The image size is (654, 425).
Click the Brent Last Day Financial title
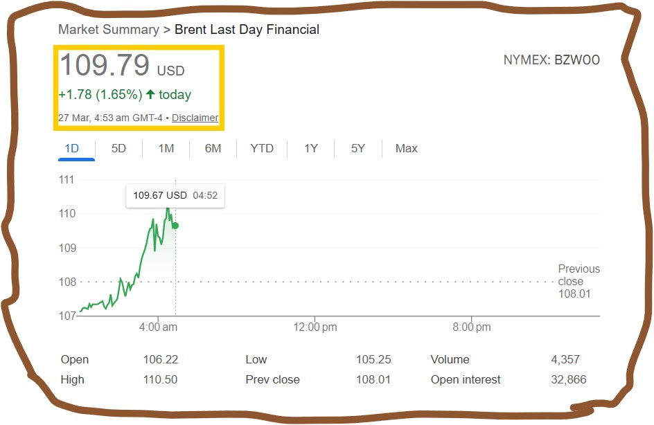tap(247, 29)
